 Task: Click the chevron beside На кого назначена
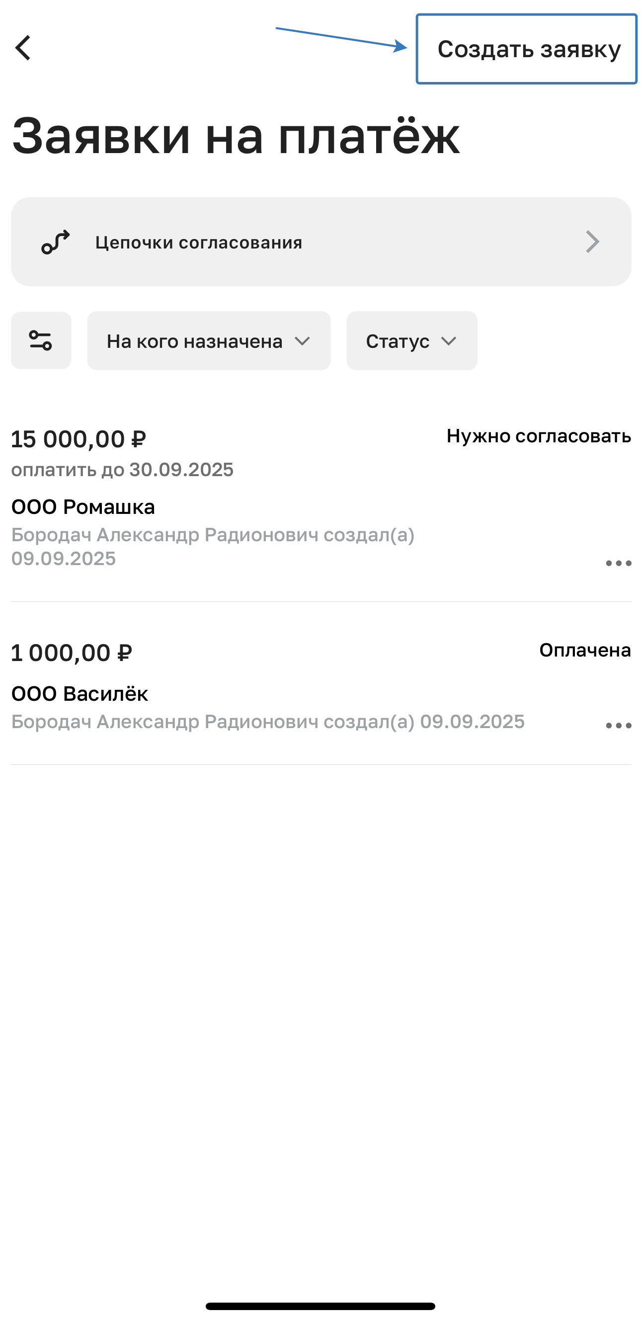pos(303,341)
